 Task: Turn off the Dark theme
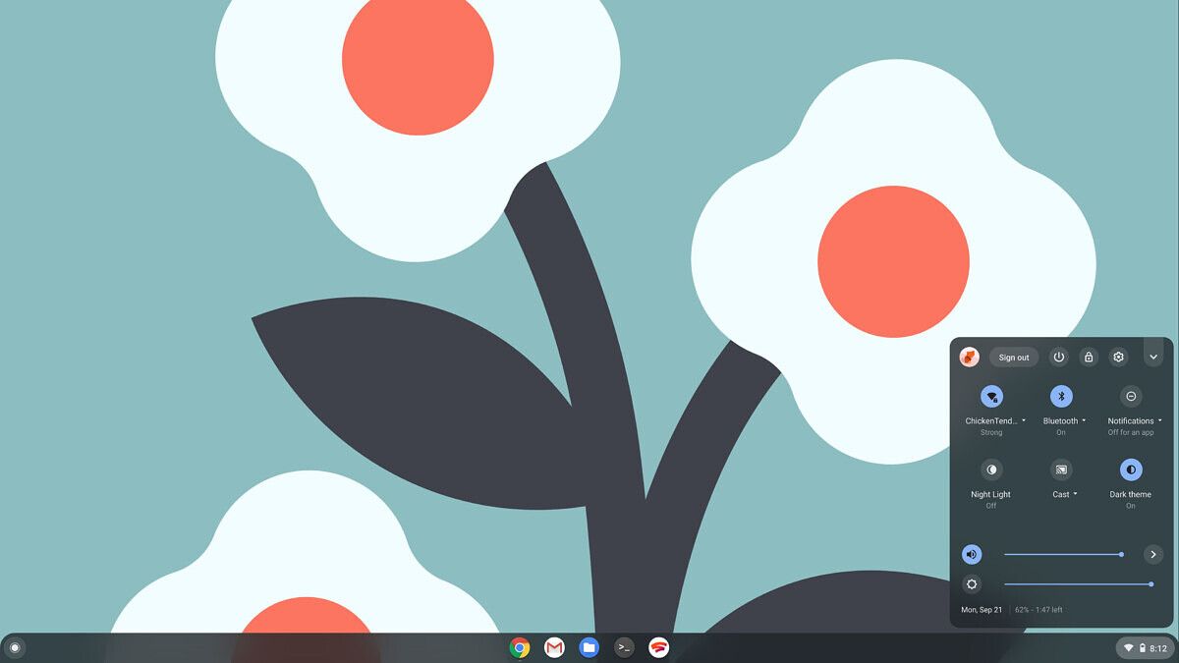click(1131, 470)
